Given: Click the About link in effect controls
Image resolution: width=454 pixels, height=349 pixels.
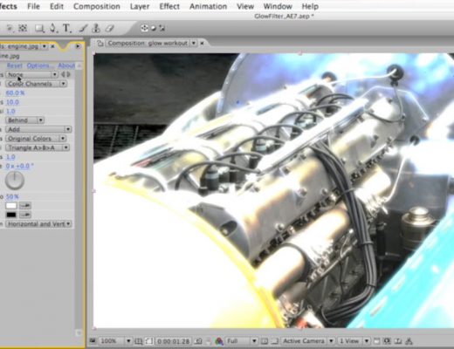Looking at the screenshot, I should [66, 65].
